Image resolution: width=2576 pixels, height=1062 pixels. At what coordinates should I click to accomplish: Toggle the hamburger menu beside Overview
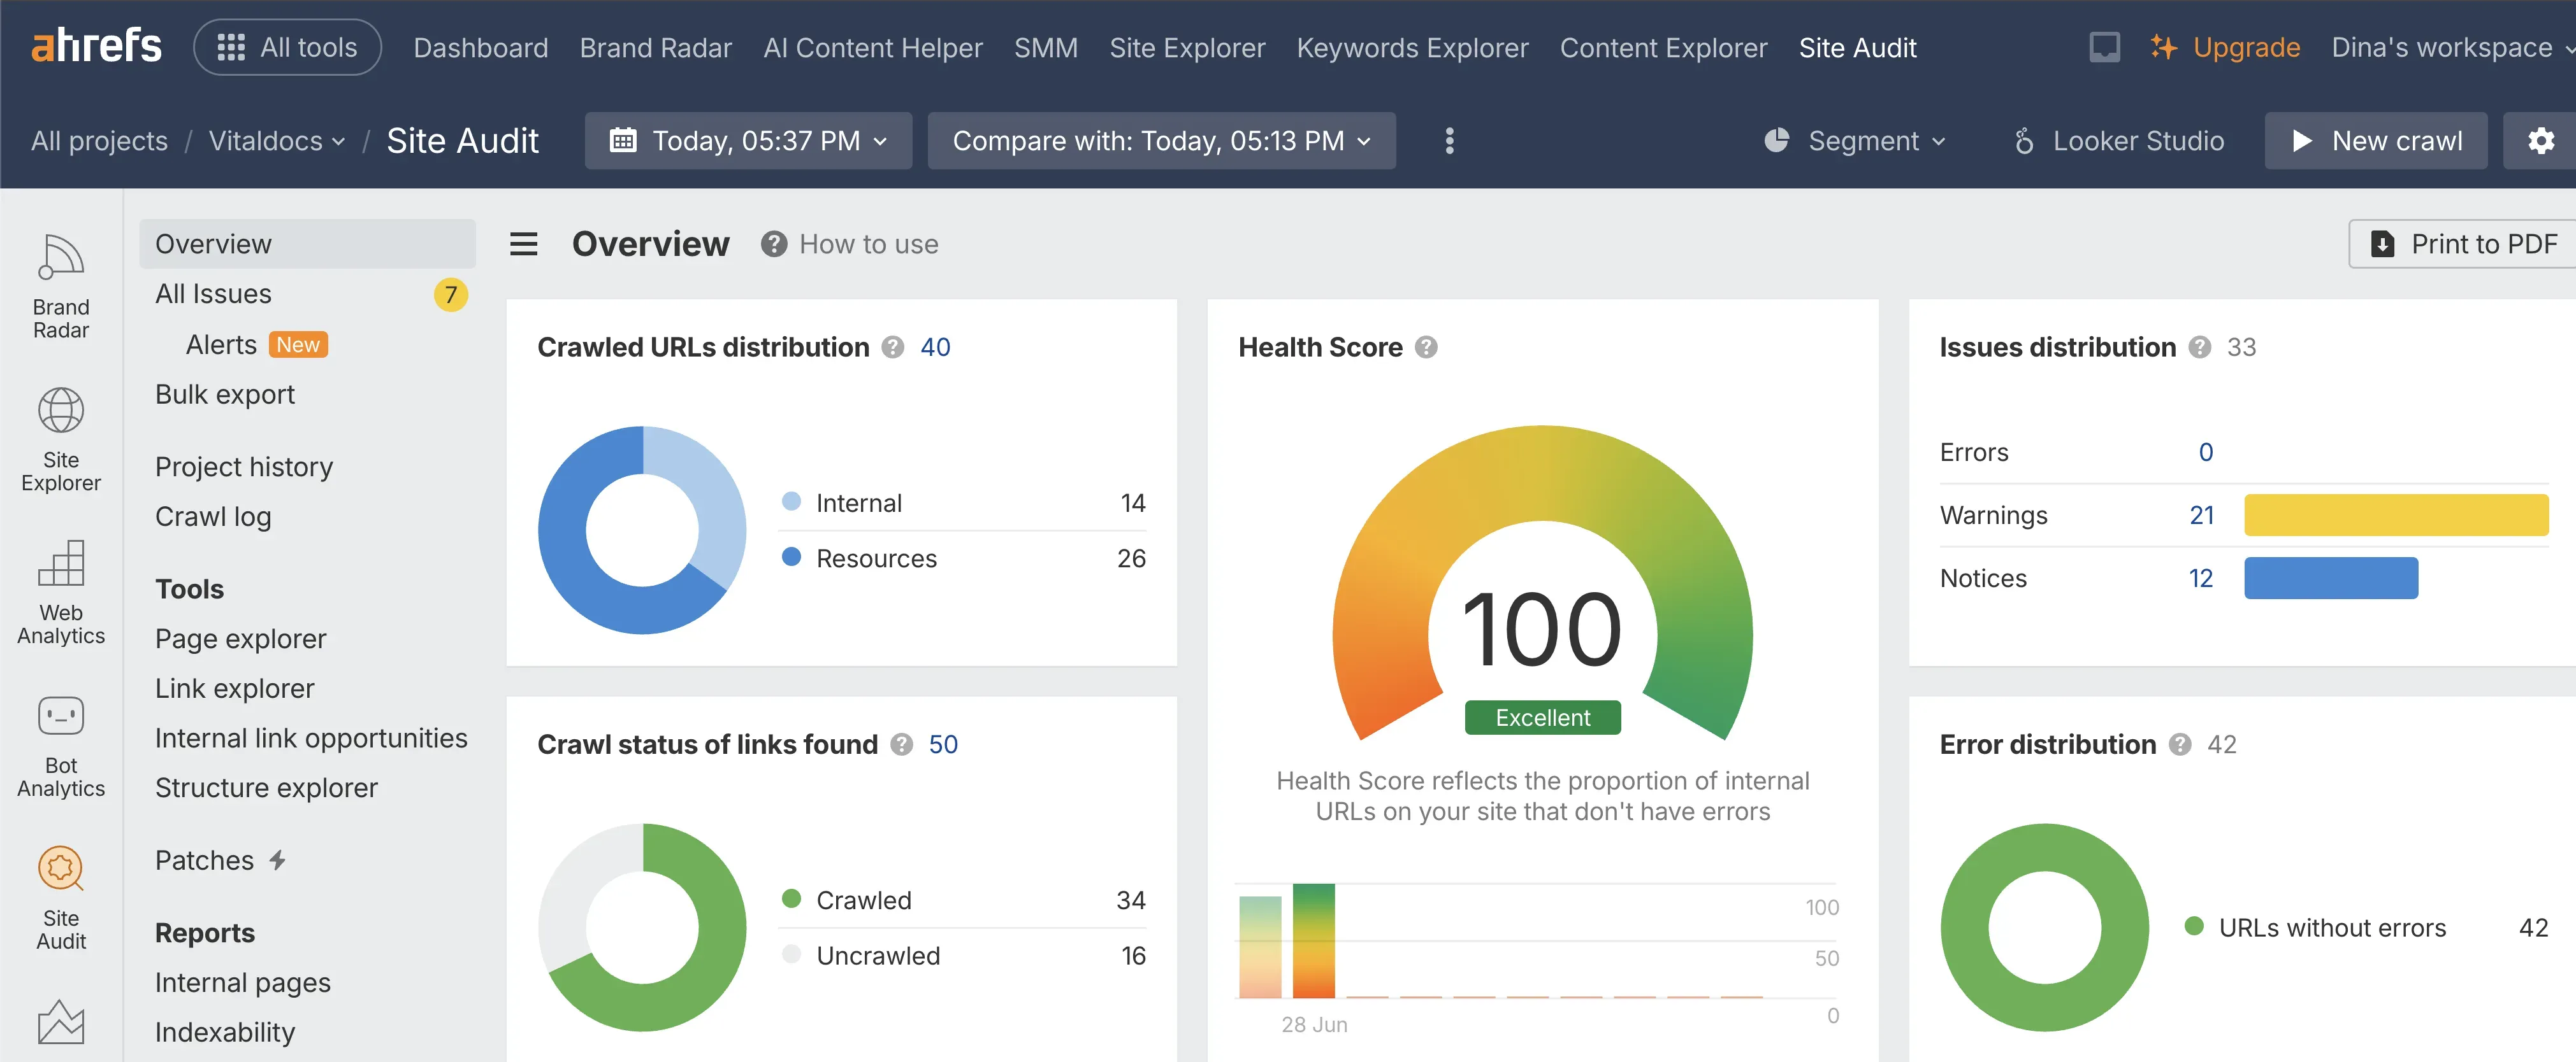524,244
